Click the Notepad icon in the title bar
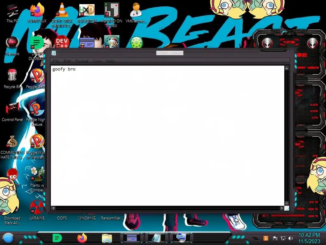 point(53,53)
